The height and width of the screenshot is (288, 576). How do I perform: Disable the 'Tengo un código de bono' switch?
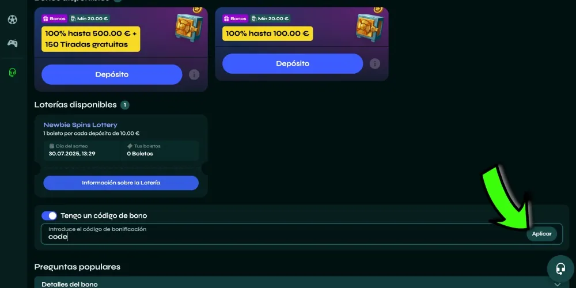pos(49,215)
